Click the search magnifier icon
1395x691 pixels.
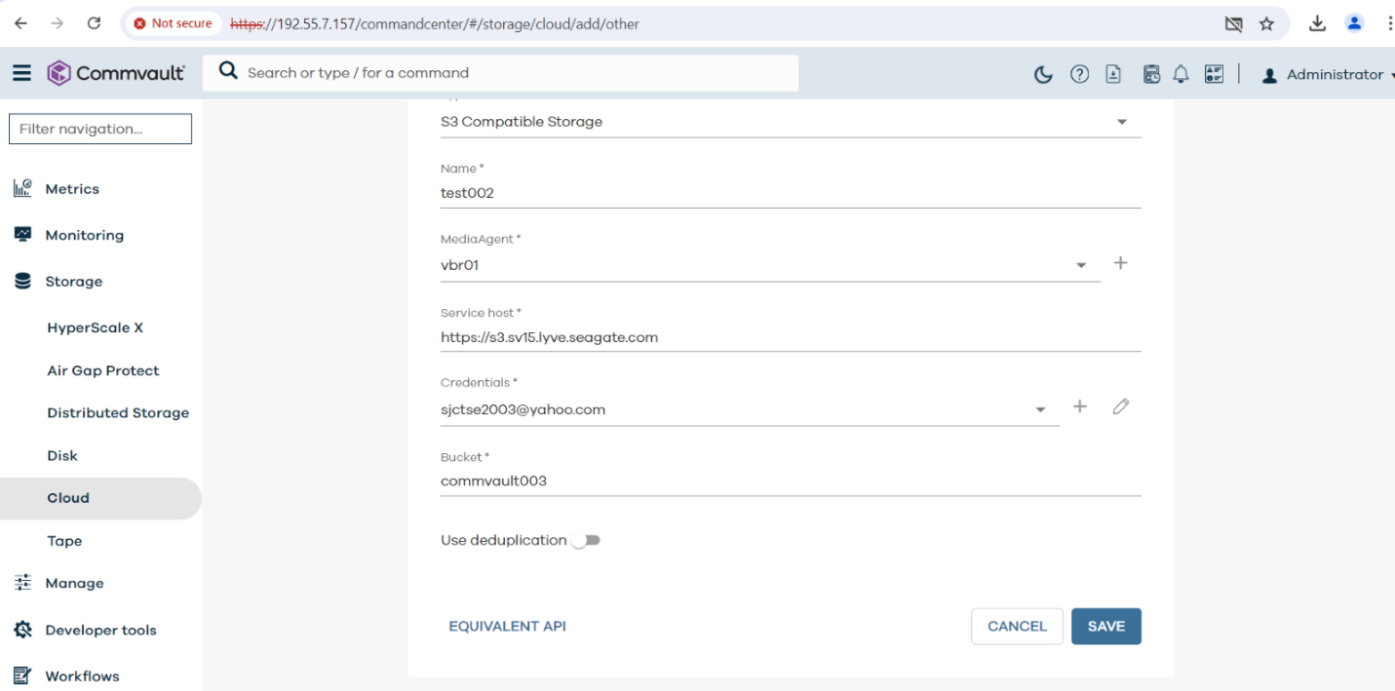[228, 71]
